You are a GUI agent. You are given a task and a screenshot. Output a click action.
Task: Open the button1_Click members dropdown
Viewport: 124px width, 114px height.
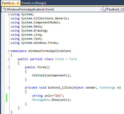pos(114,9)
